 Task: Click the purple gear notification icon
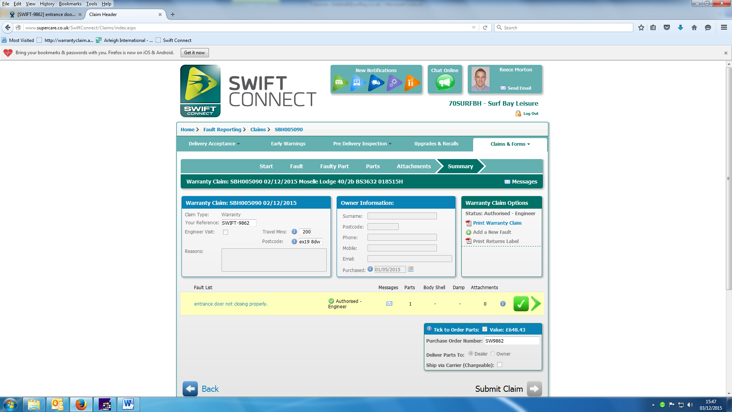[x=394, y=82]
